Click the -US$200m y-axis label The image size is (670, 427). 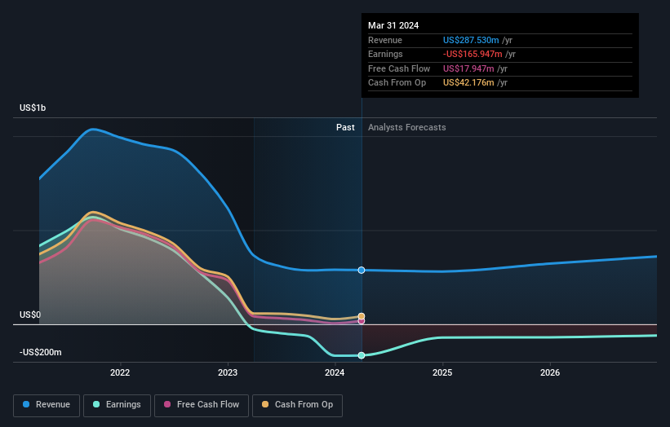point(41,352)
